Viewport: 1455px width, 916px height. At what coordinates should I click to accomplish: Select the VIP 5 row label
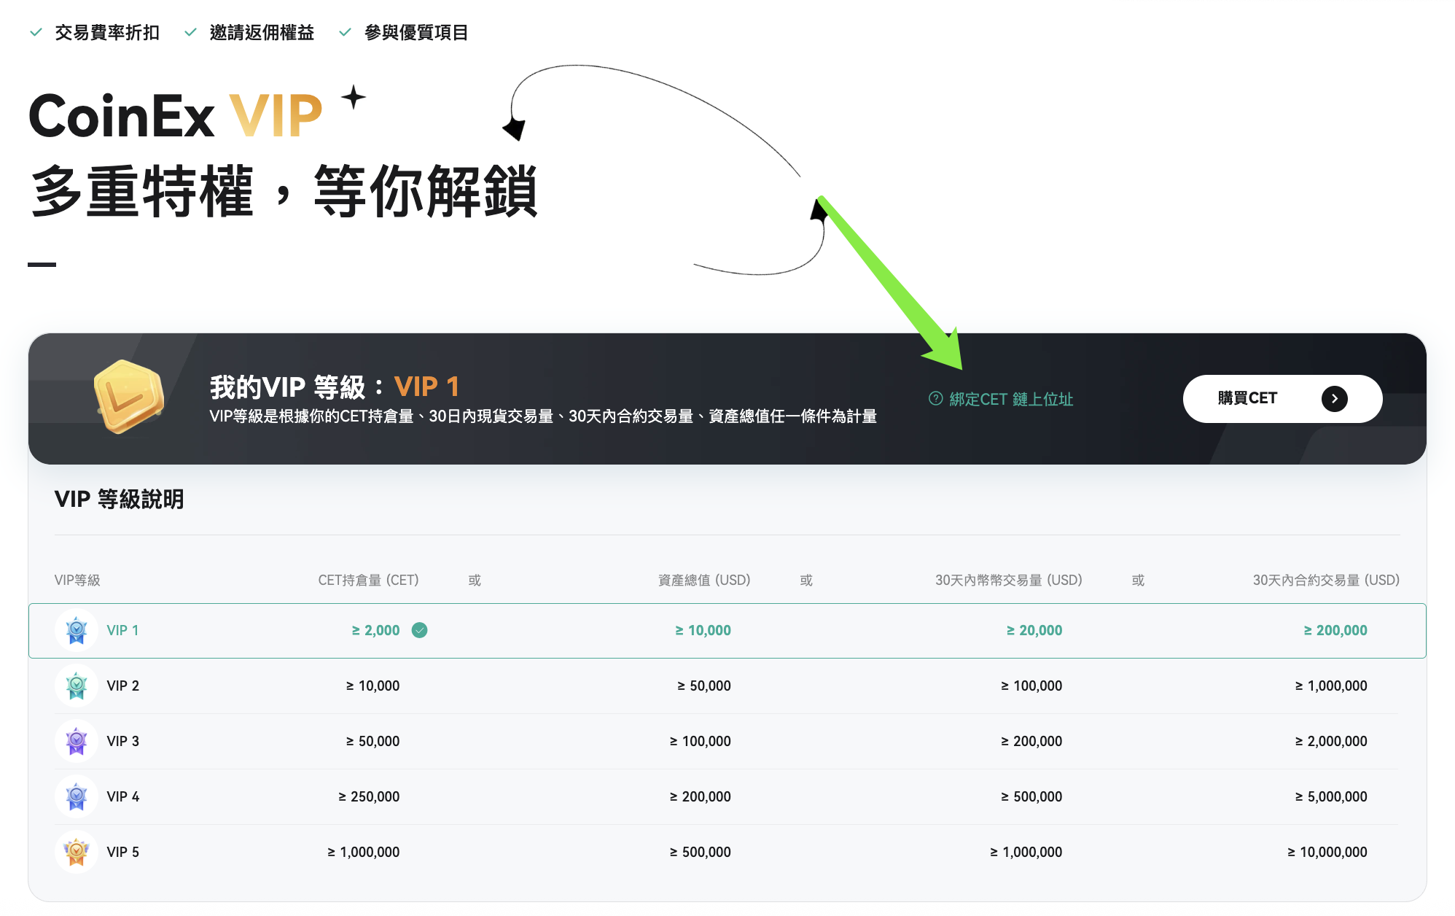(x=122, y=852)
